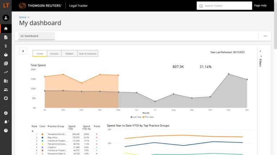Open the settings gear icon

(5, 113)
